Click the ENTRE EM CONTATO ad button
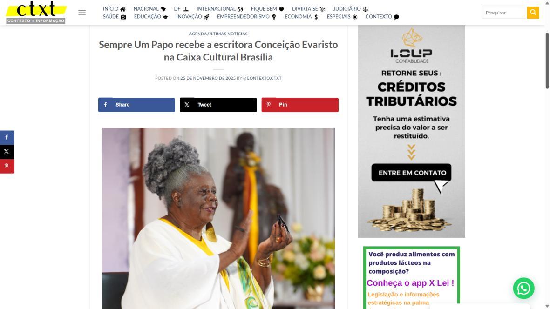This screenshot has height=309, width=550. tap(411, 173)
